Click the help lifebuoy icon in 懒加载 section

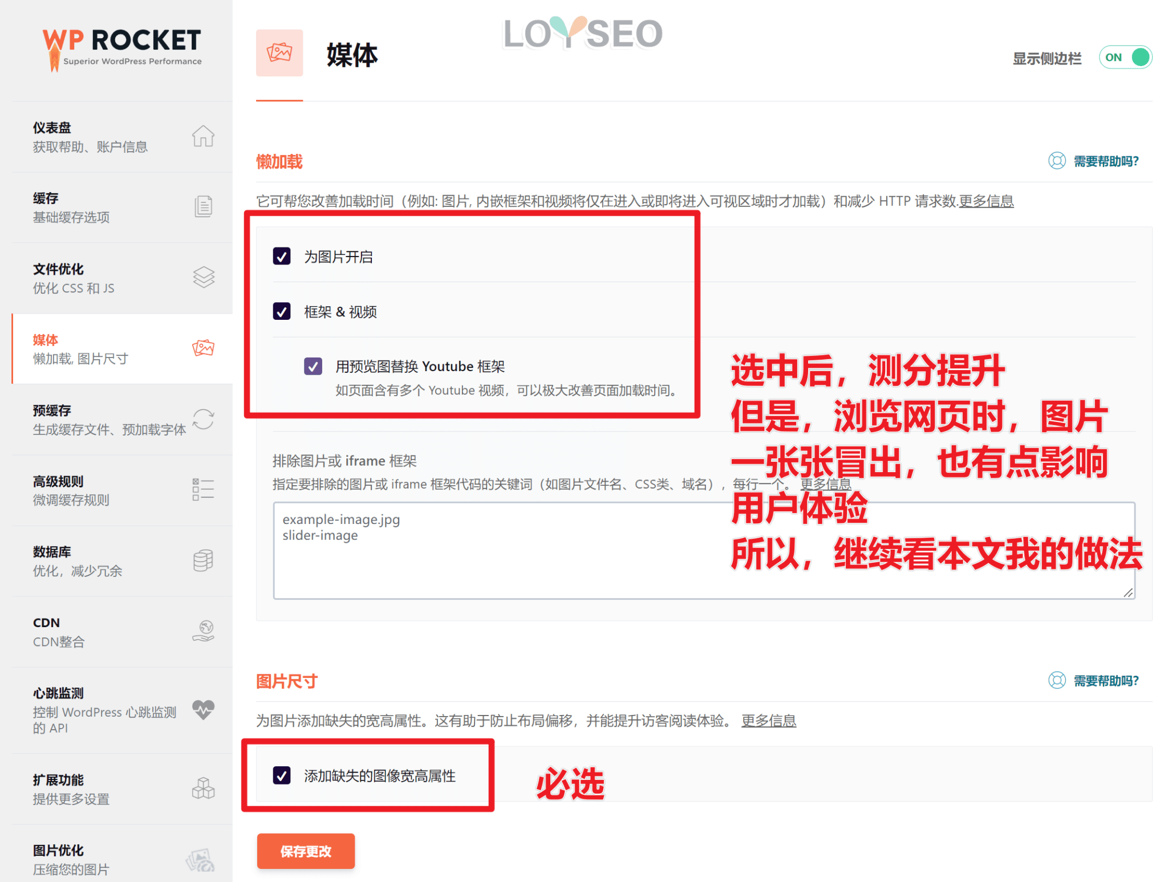1057,161
